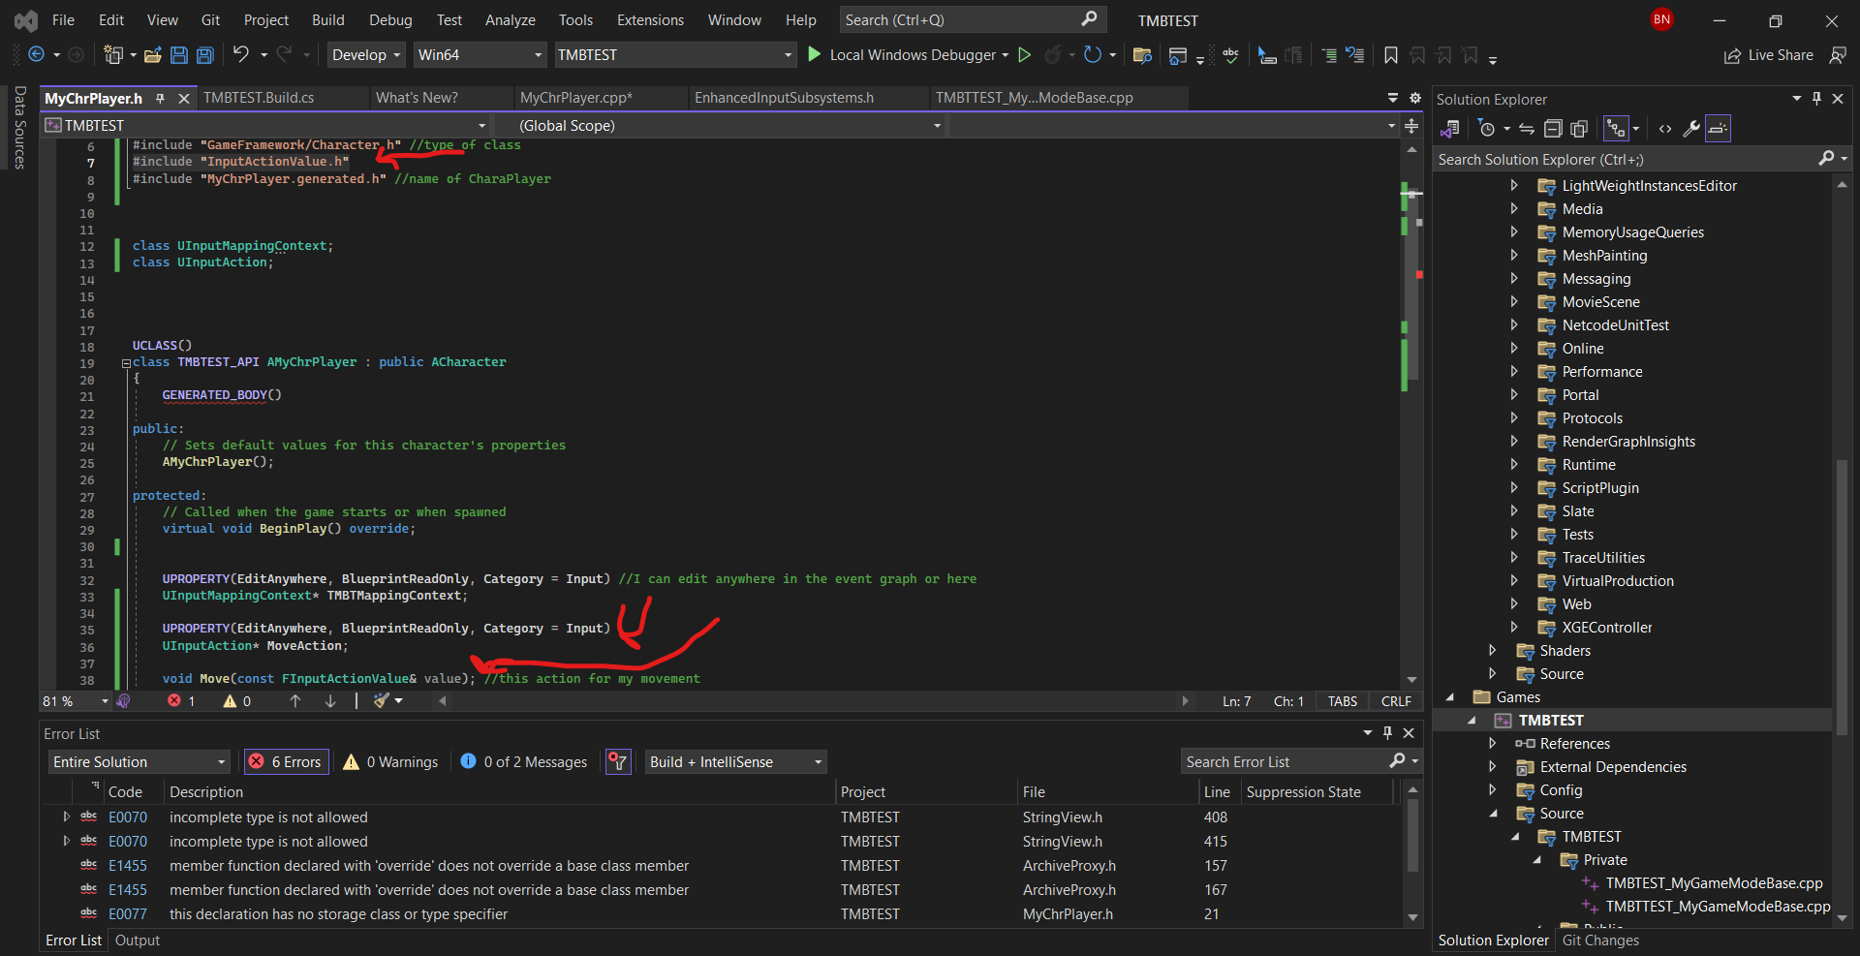Switch views icon in Solution Explorer toolbar
Viewport: 1860px width, 956px height.
click(1450, 128)
